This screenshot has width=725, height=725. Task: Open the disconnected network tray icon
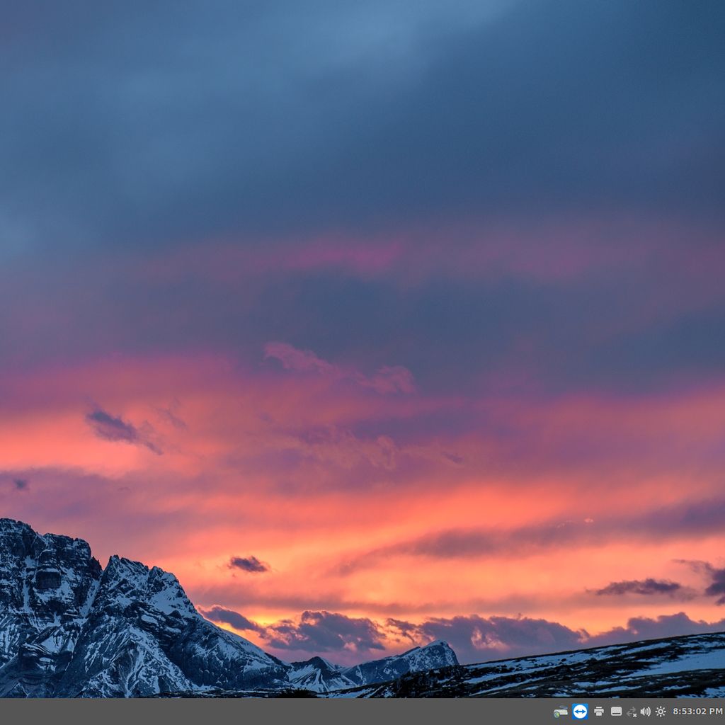point(632,712)
